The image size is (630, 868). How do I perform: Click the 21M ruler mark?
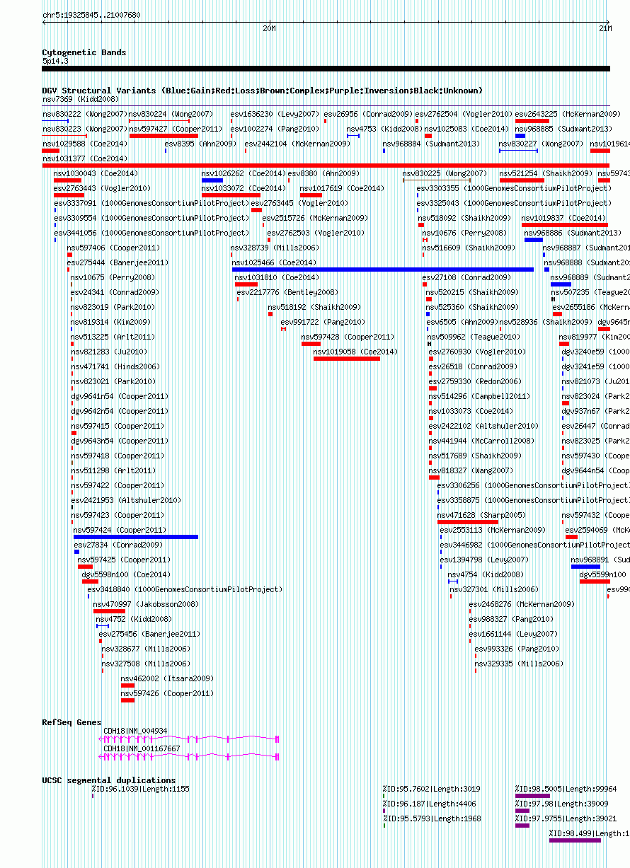(606, 28)
